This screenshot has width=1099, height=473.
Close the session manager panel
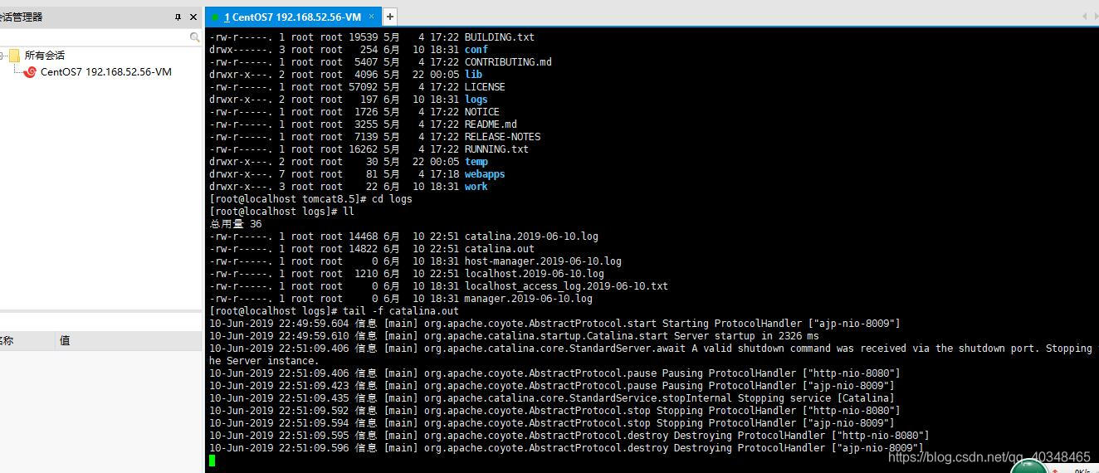click(193, 17)
